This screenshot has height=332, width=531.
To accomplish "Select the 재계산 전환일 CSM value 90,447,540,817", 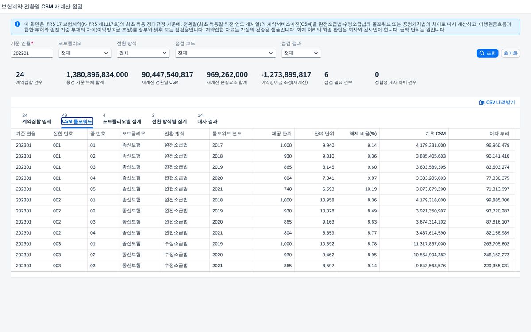I will (167, 74).
